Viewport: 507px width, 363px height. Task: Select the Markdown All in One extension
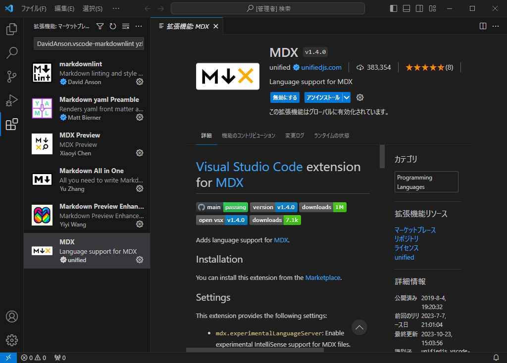tap(87, 180)
